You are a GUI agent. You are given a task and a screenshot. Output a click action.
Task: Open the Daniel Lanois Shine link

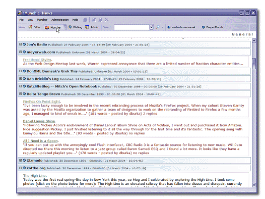39,121
